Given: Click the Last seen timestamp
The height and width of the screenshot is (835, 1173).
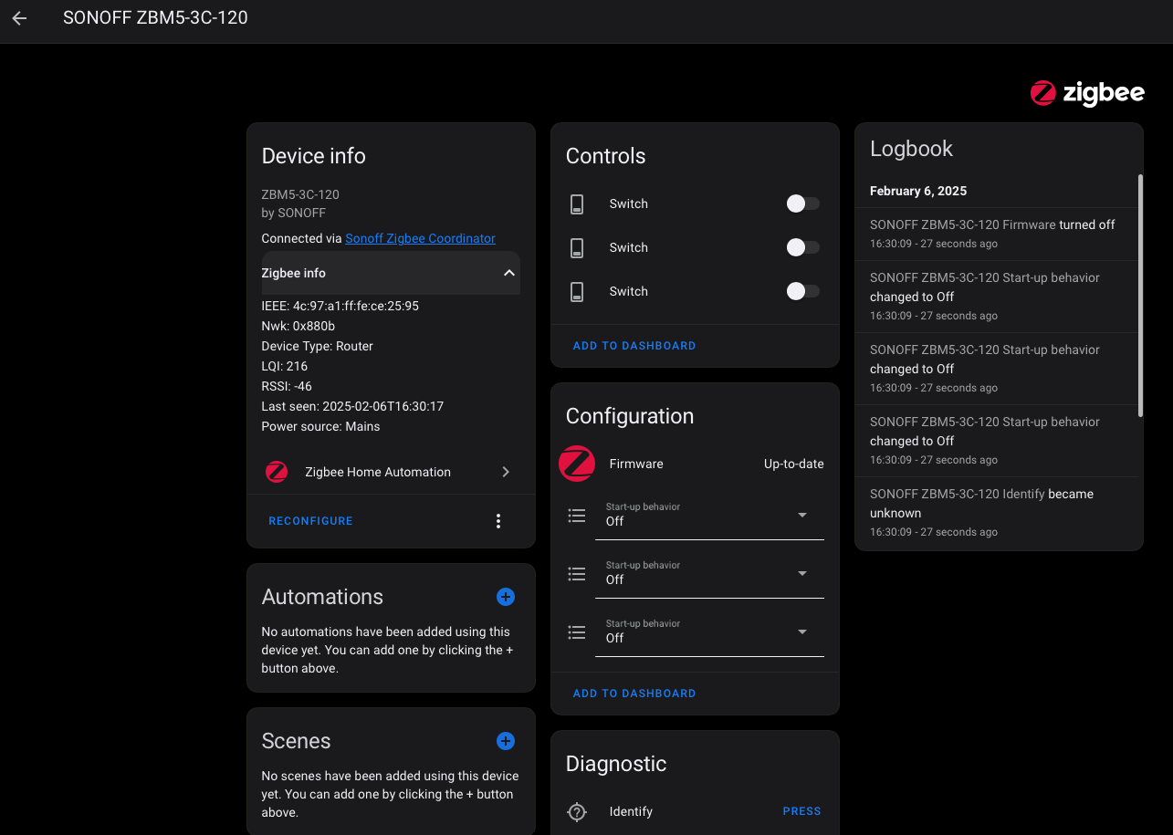Looking at the screenshot, I should [353, 406].
